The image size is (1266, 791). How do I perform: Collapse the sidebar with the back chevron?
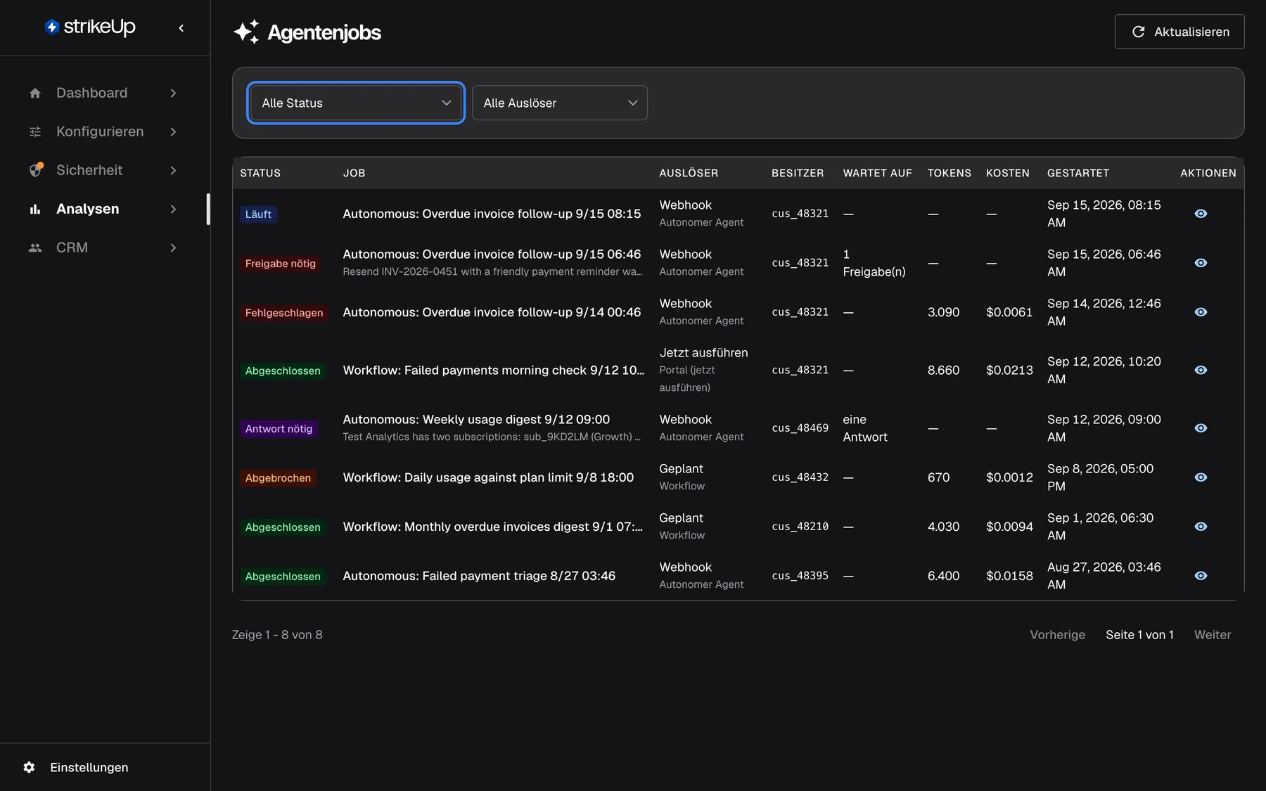click(181, 28)
